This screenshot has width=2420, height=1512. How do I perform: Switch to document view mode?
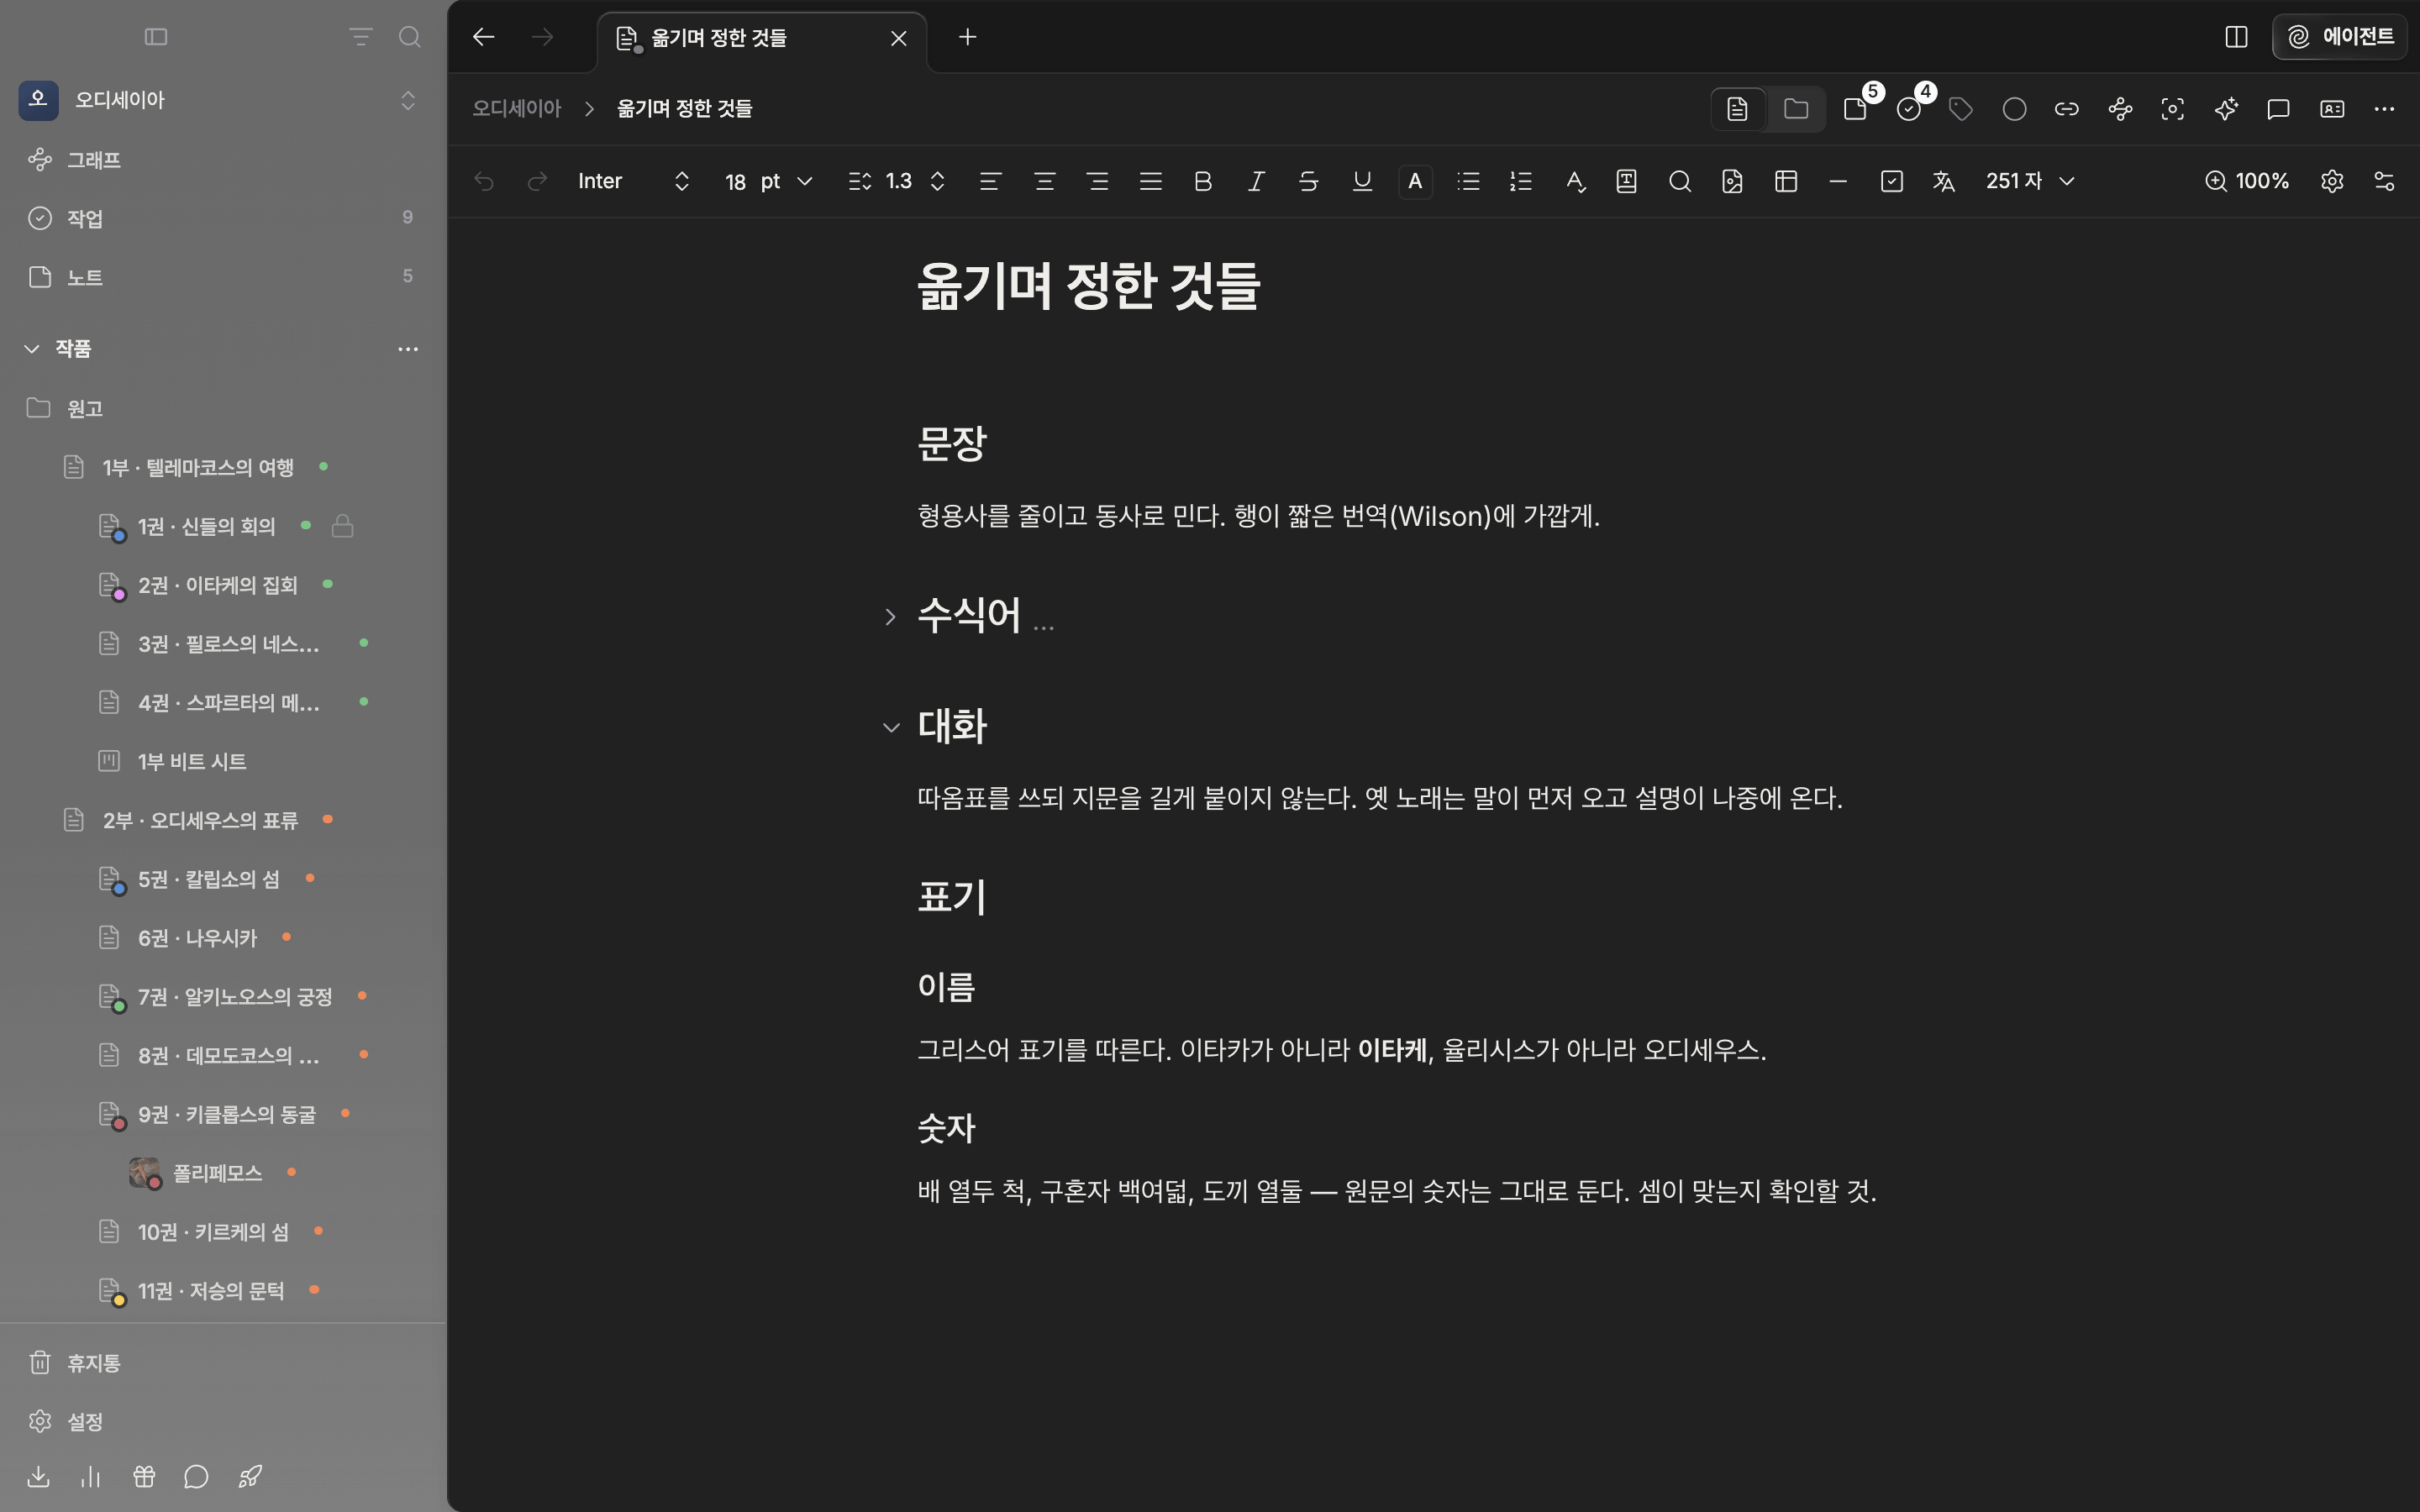coord(1738,109)
